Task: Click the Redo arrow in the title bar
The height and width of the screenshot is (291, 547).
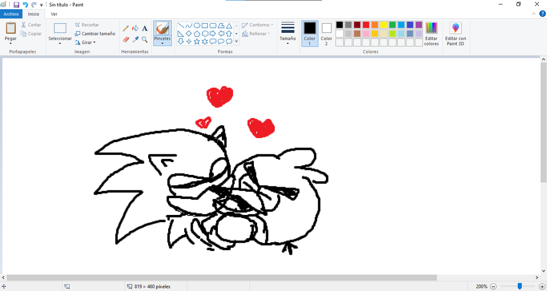Action: pos(34,5)
